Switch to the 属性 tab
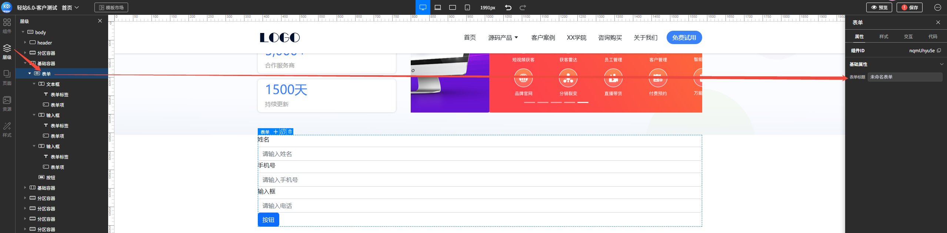947x233 pixels. point(859,36)
